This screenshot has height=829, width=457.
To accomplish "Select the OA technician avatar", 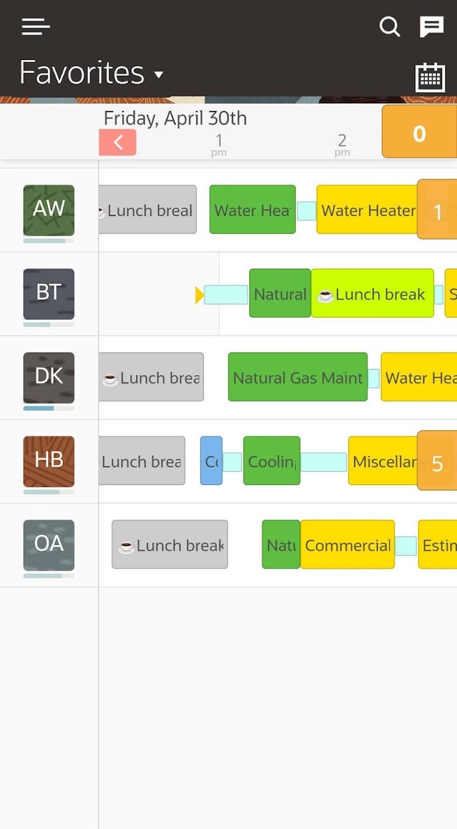I will [x=49, y=544].
